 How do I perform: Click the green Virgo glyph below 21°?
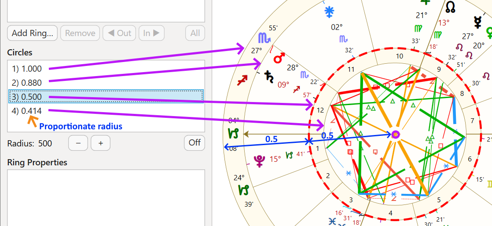418,29
